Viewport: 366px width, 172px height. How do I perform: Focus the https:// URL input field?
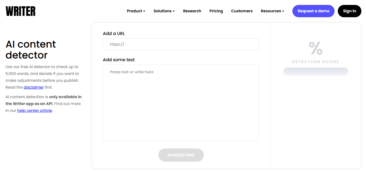point(181,44)
